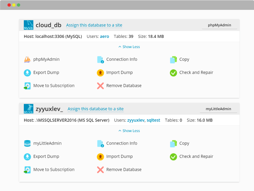This screenshot has width=254, height=191.
Task: Click the chevron arrow beside cloud_db Show Less
Action: click(120, 47)
